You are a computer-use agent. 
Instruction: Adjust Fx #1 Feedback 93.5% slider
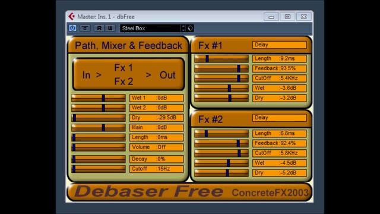point(221,68)
